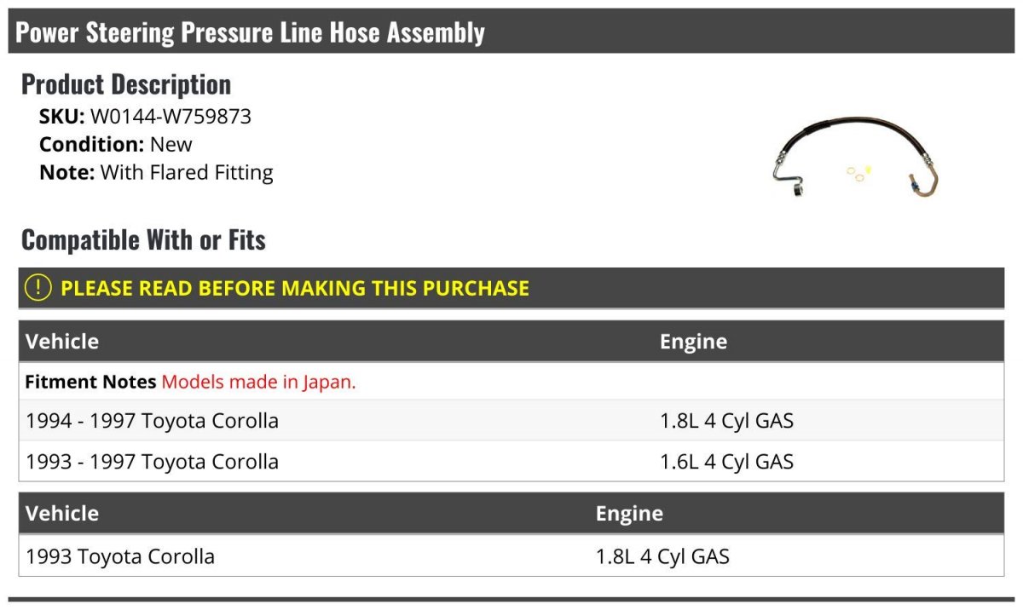Click the first table's Engine column header
The image size is (1023, 610).
(x=693, y=342)
